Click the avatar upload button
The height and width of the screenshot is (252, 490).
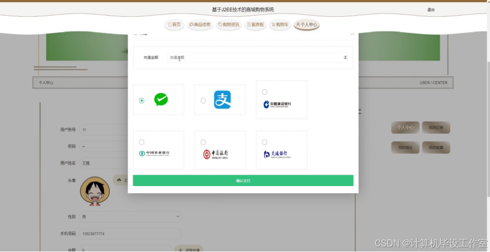(121, 180)
